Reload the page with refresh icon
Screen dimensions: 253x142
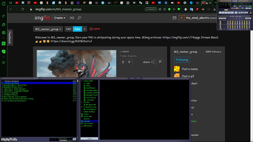click(23, 9)
